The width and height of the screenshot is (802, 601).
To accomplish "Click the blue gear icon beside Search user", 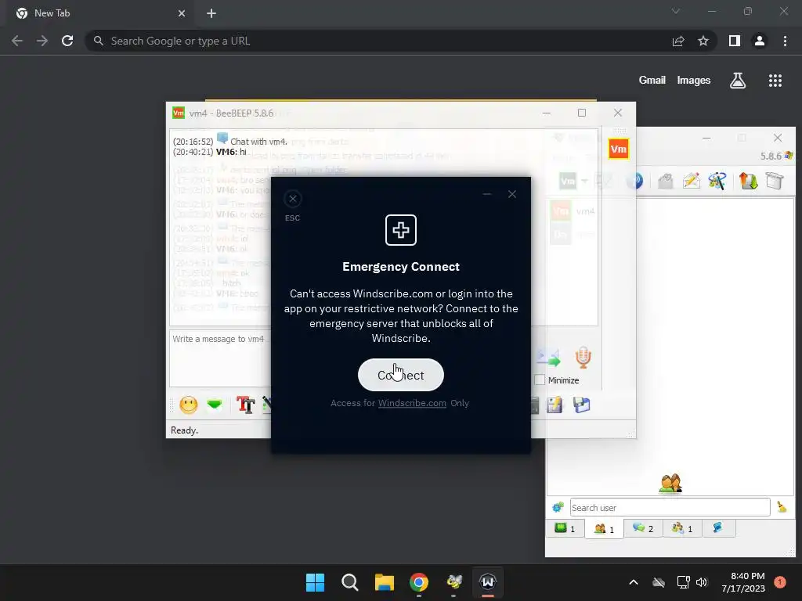I will [x=558, y=507].
